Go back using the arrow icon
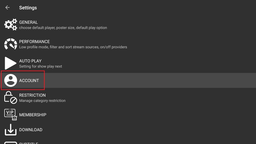The width and height of the screenshot is (256, 144). [7, 7]
